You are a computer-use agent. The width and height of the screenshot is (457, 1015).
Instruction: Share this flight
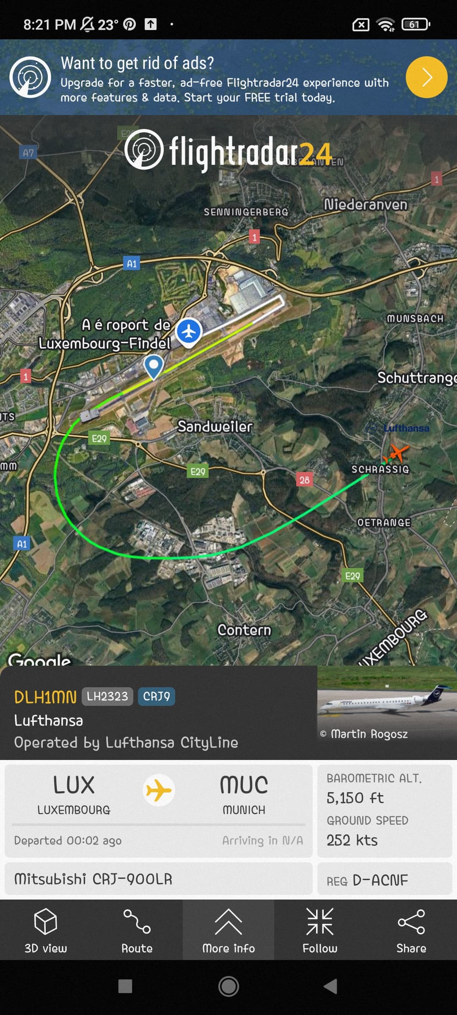click(411, 930)
